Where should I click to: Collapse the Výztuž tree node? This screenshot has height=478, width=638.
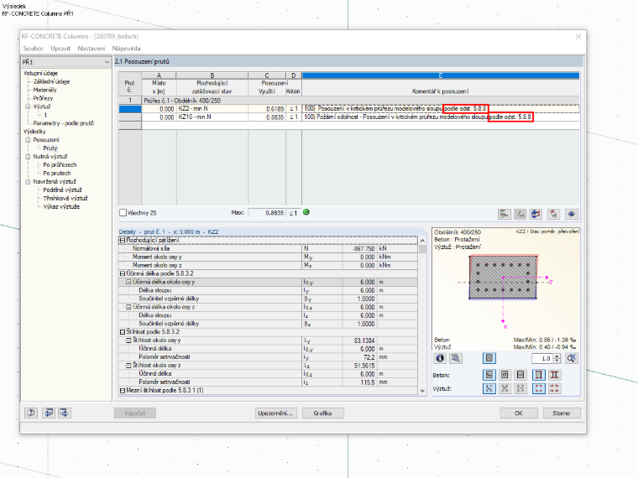click(28, 107)
